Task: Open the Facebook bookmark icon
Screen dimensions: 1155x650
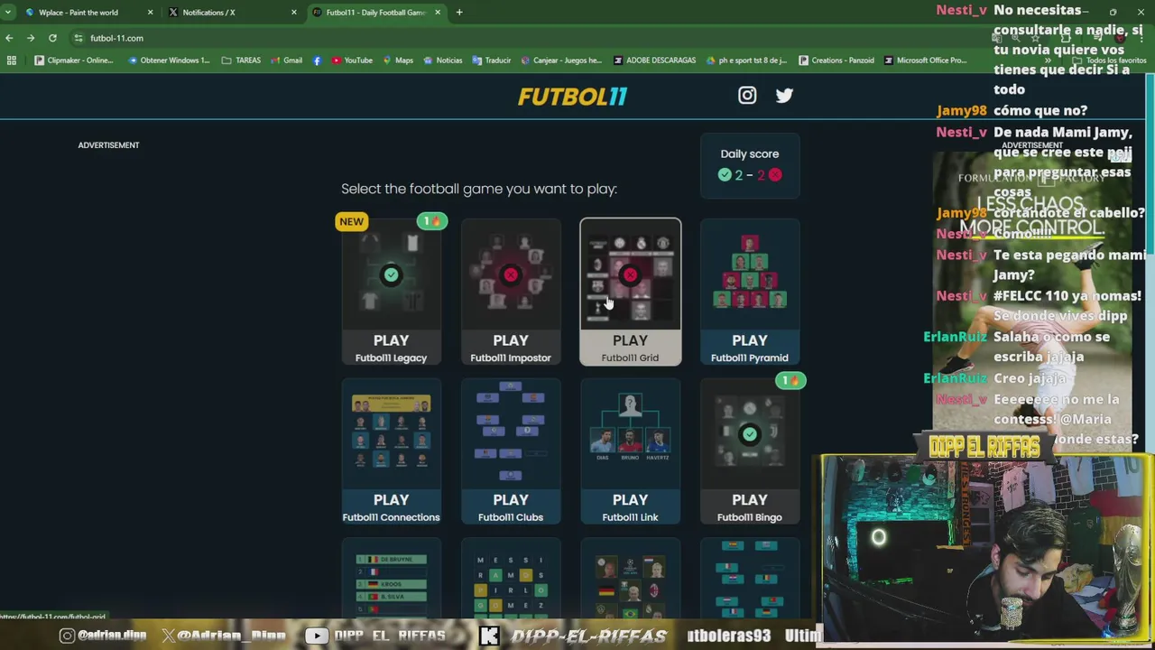Action: tap(317, 60)
